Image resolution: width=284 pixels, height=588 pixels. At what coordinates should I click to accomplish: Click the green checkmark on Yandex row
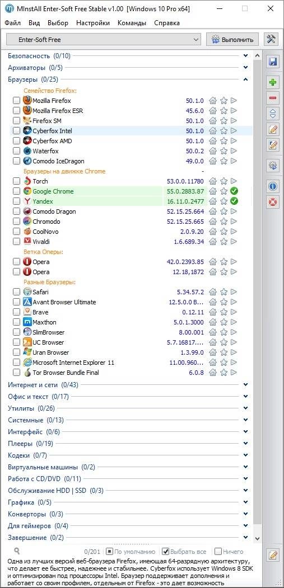234,201
